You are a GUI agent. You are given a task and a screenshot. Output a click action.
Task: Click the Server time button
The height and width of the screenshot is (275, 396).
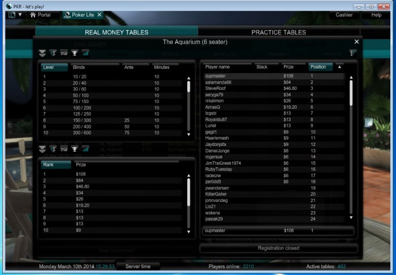(138, 267)
